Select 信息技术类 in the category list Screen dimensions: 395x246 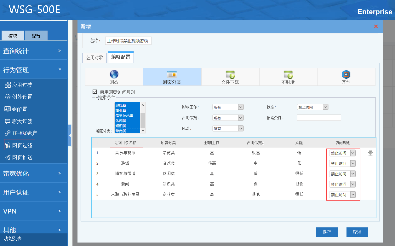coord(124,116)
